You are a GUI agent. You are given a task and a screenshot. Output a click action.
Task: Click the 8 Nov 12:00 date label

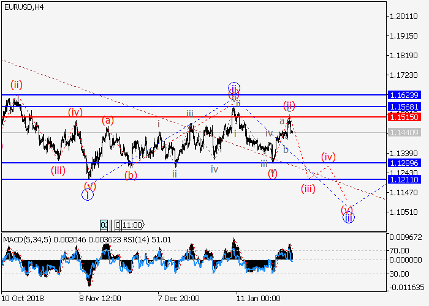(101, 298)
